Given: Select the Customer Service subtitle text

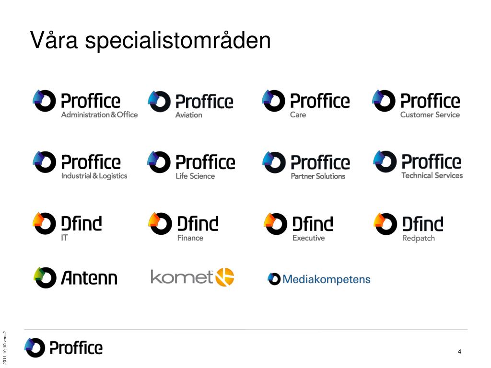Looking at the screenshot, I should (x=430, y=115).
